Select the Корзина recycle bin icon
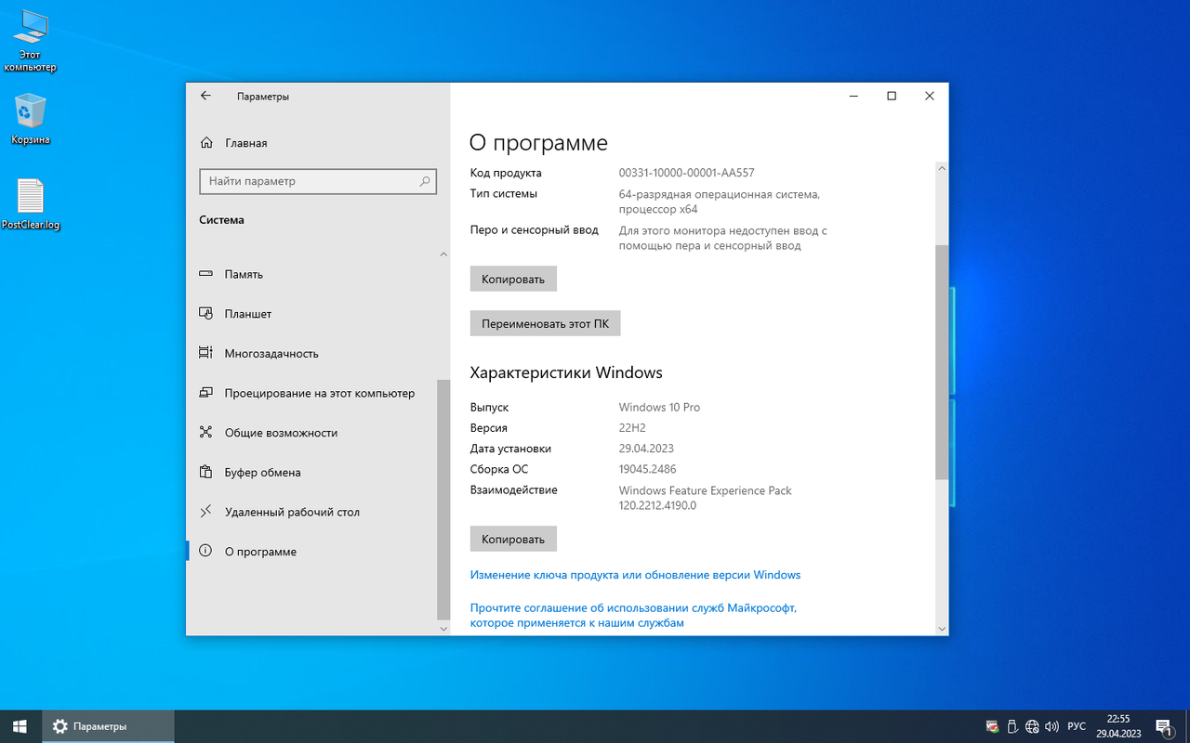This screenshot has height=743, width=1190. click(x=31, y=119)
